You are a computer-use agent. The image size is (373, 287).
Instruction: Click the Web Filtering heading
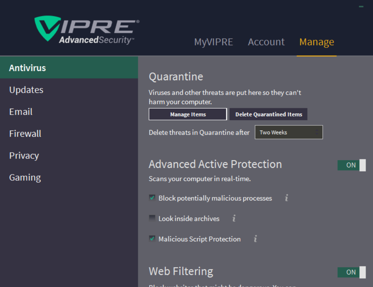181,271
